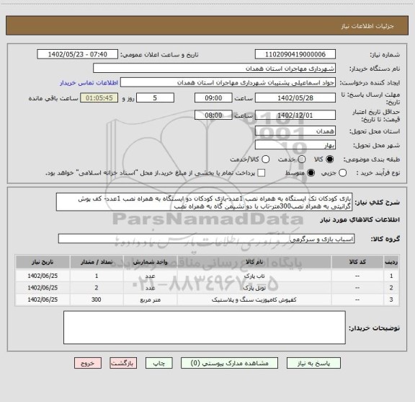Click the تاریخ نیاز column header

(x=43, y=262)
